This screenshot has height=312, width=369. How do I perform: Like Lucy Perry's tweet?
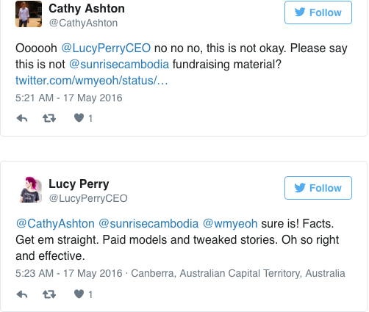click(x=79, y=294)
